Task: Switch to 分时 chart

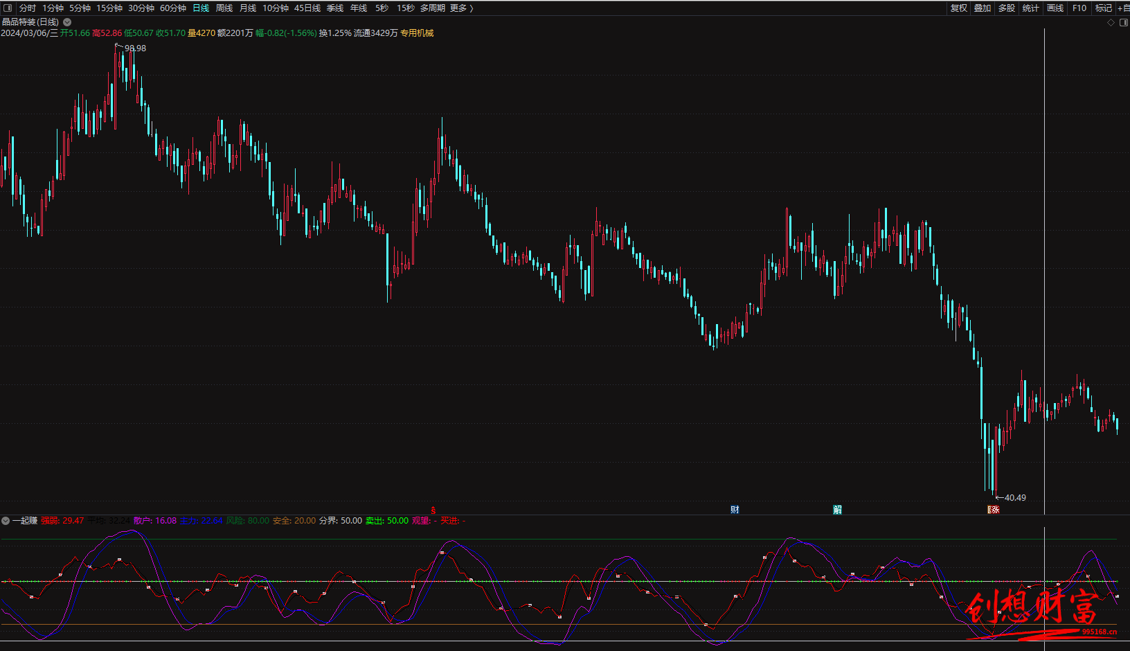Action: pyautogui.click(x=28, y=8)
